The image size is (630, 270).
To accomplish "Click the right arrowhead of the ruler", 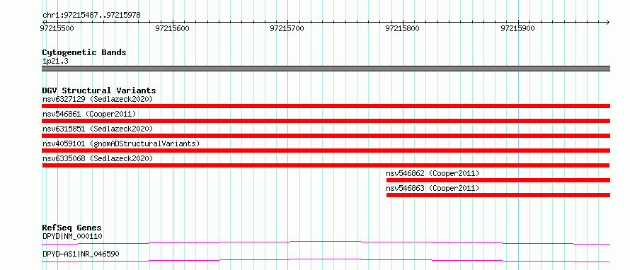I will click(x=607, y=22).
